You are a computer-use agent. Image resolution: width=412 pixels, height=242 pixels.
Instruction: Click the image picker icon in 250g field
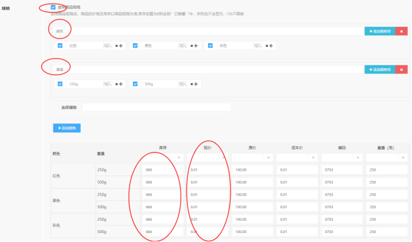107,84
